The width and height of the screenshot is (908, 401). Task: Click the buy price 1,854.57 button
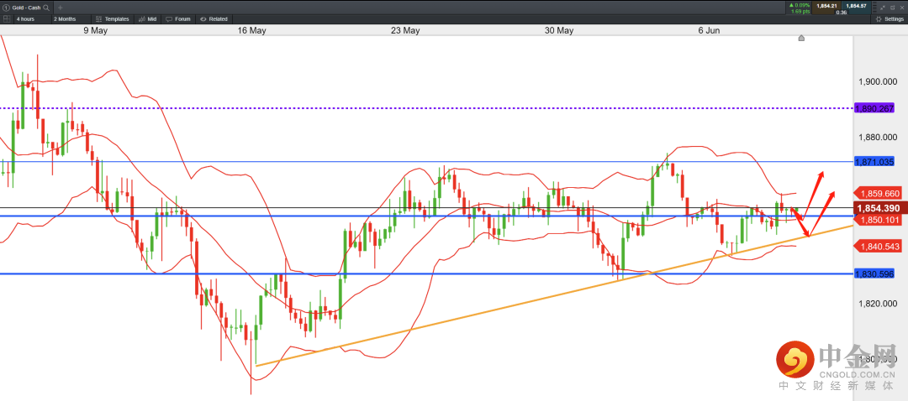click(856, 8)
